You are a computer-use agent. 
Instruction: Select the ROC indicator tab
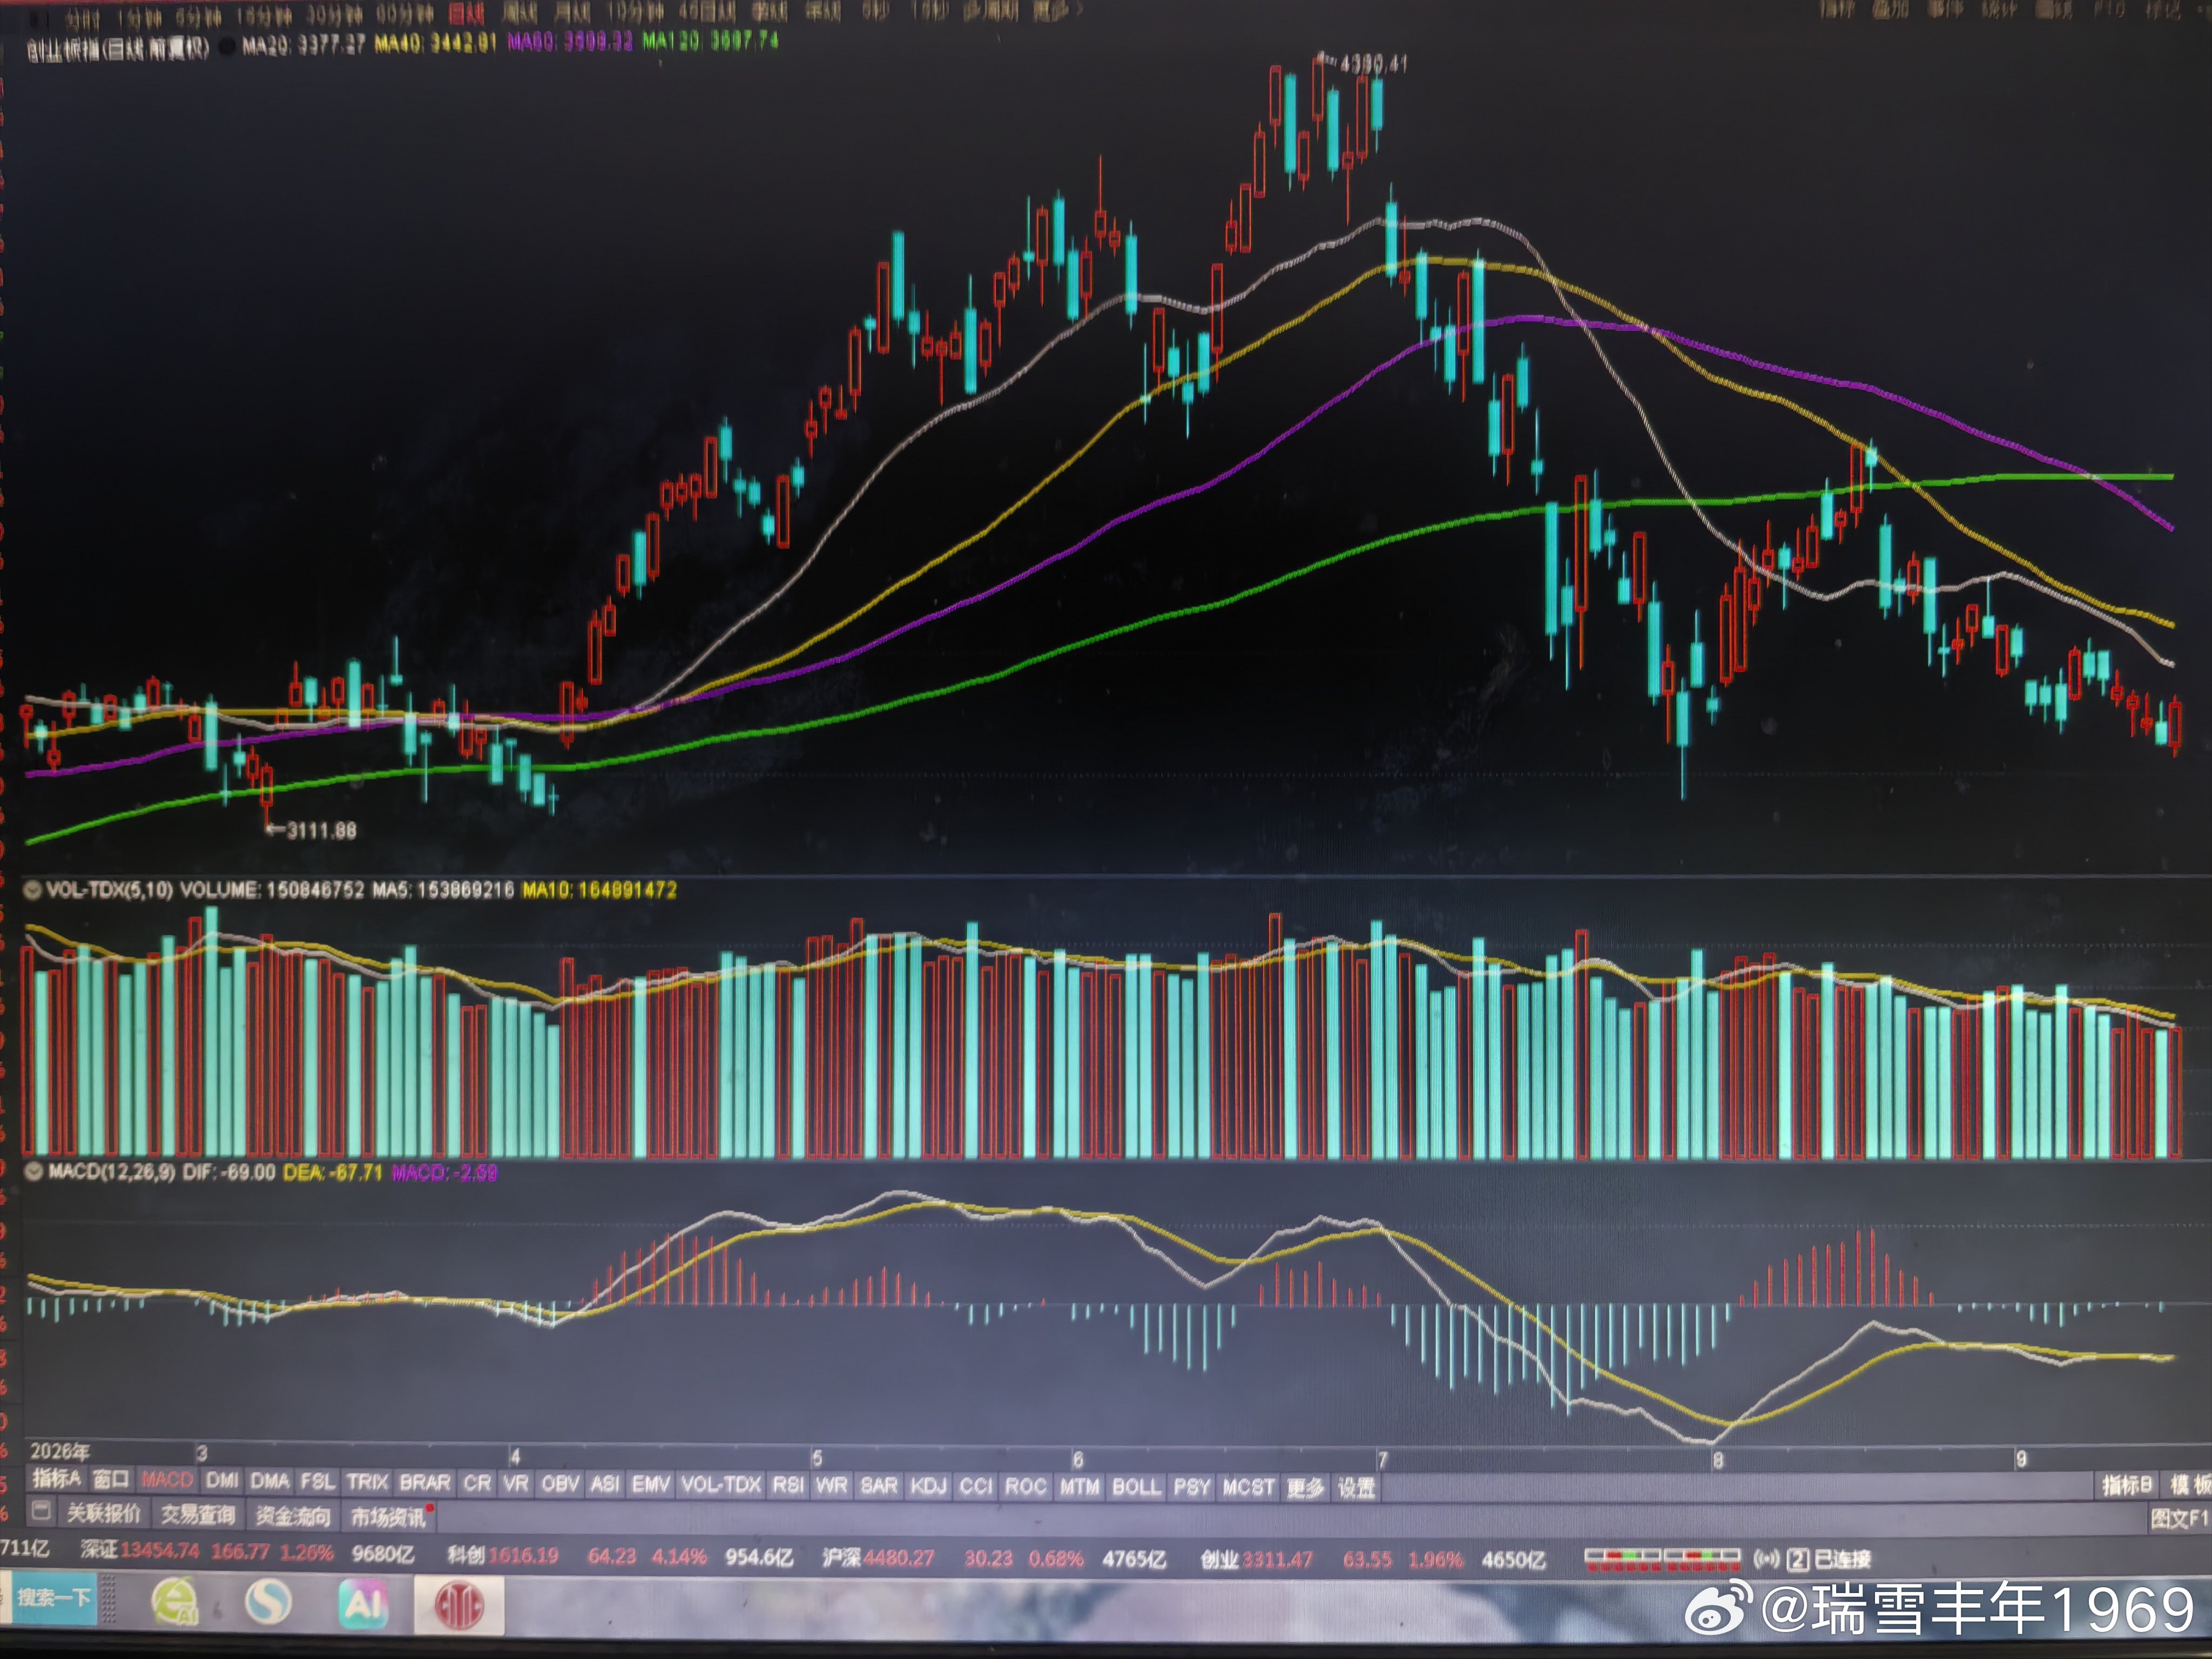pyautogui.click(x=1026, y=1487)
